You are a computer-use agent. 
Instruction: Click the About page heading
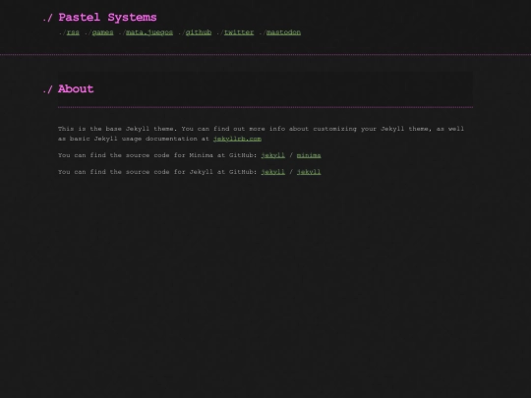pyautogui.click(x=76, y=89)
